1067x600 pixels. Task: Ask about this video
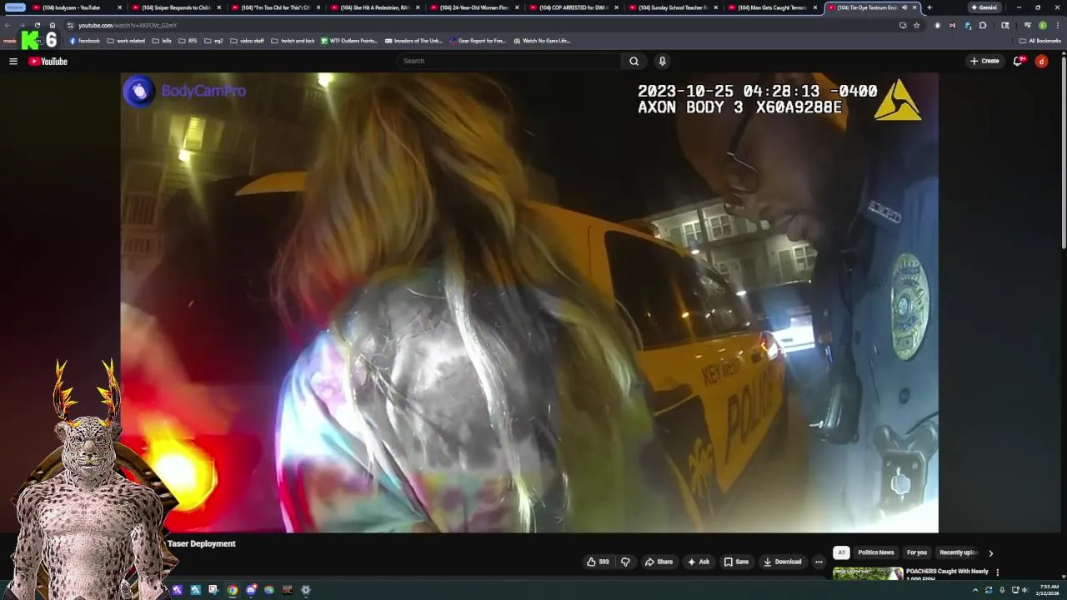tap(699, 562)
